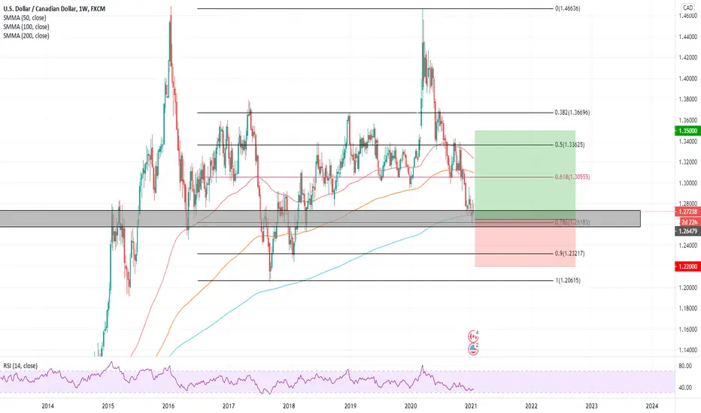Click the 80.00 RSI axis label

coord(685,366)
